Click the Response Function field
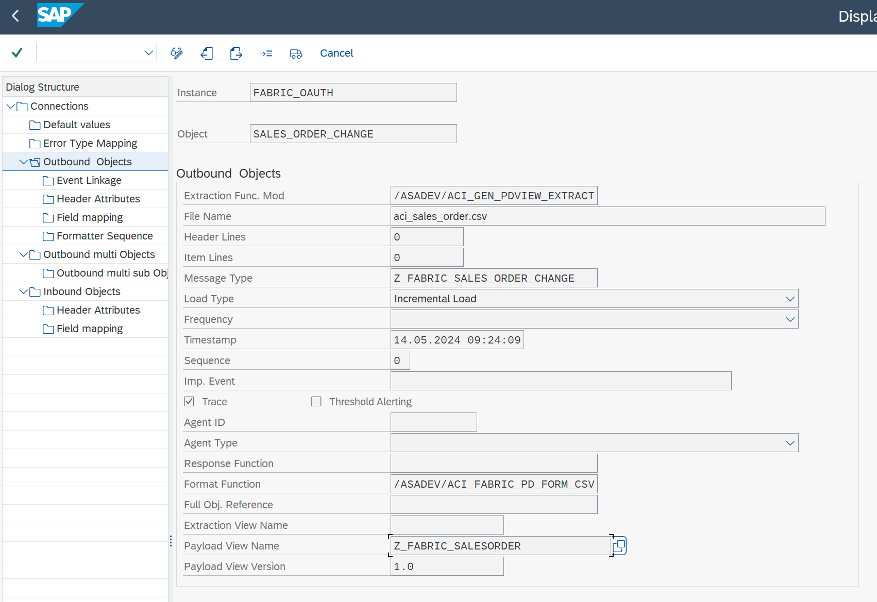The image size is (877, 602). (x=494, y=463)
